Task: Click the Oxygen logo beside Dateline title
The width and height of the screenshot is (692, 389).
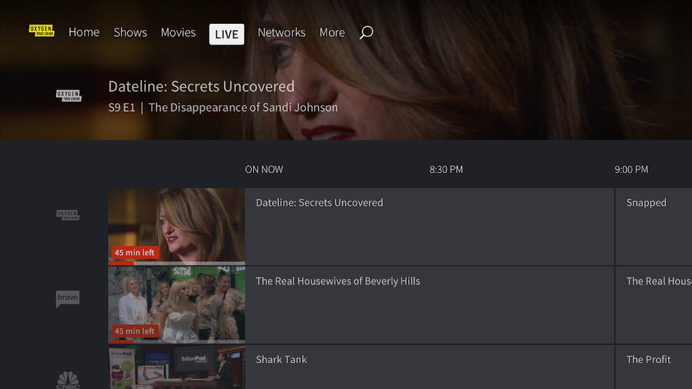Action: click(x=69, y=96)
